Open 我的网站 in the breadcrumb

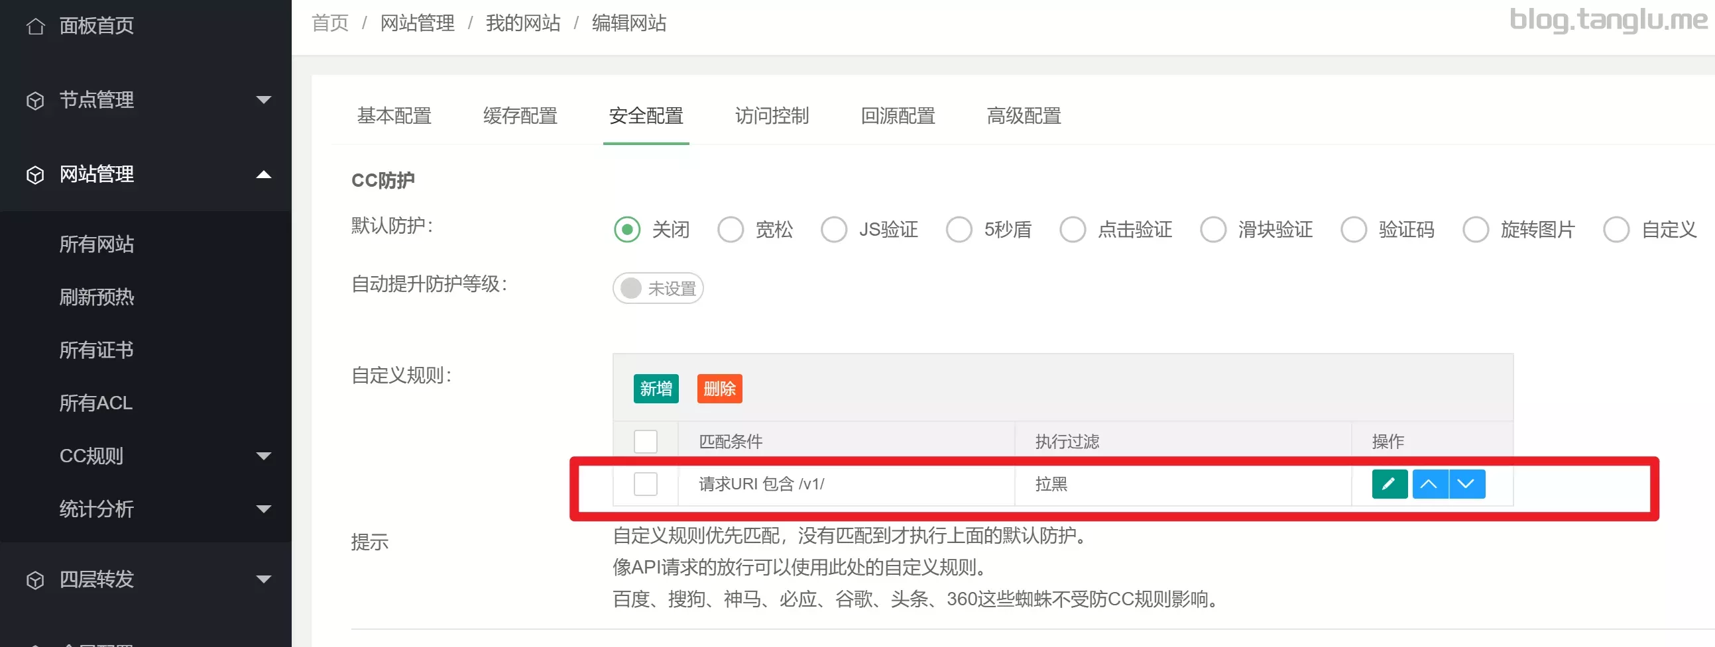click(522, 23)
